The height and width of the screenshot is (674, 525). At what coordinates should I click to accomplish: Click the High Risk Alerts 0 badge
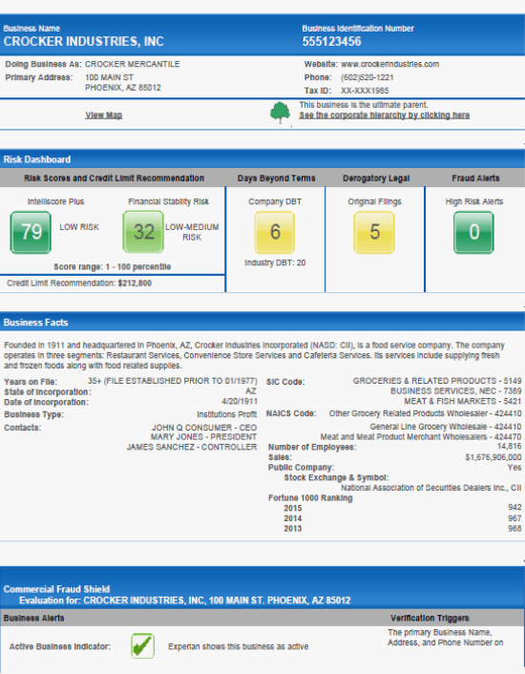[473, 233]
